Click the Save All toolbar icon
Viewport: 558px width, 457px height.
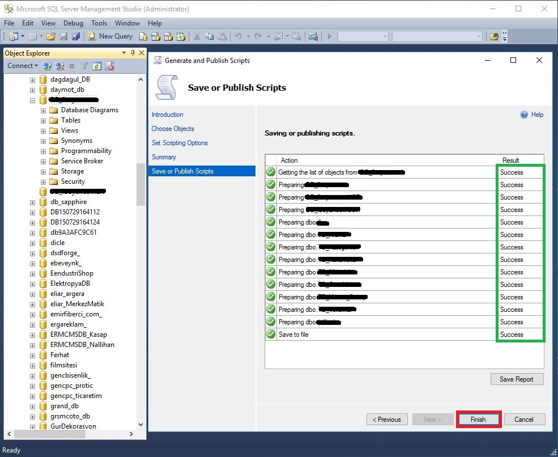click(x=76, y=36)
